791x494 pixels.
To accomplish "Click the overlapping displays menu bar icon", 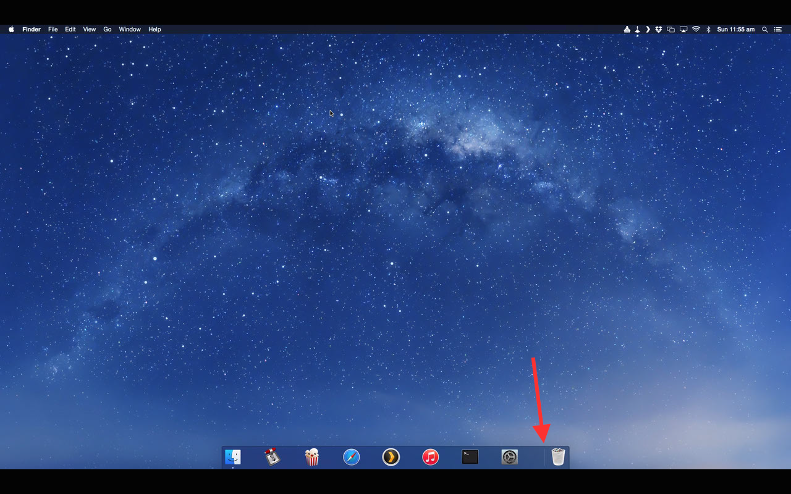I will tap(670, 29).
